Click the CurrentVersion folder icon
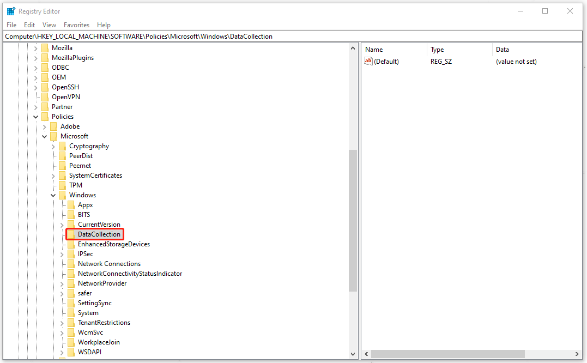The image size is (587, 363). pos(71,225)
